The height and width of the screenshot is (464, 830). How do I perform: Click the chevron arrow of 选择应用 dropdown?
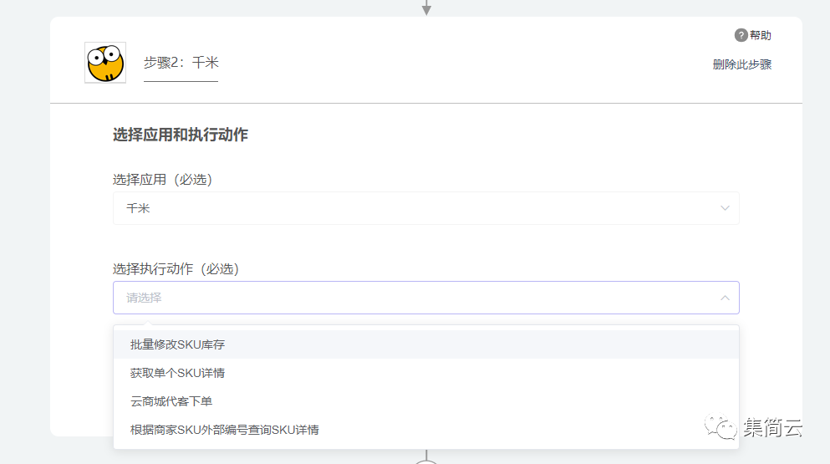(x=725, y=208)
